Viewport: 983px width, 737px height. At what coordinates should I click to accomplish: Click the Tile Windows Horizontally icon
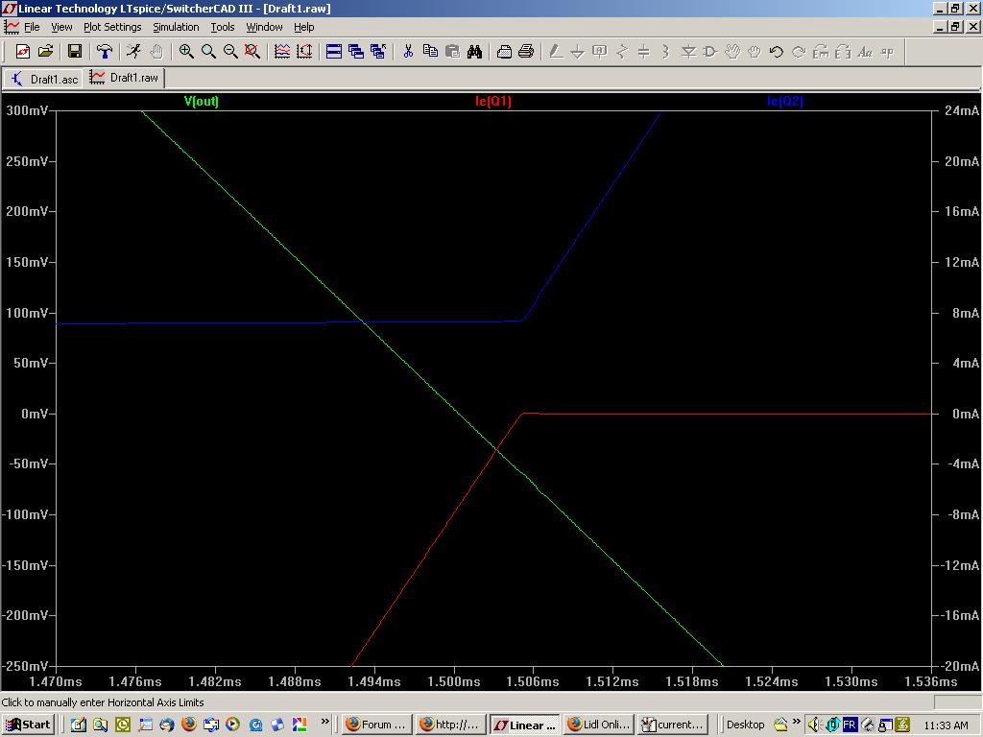click(x=334, y=52)
